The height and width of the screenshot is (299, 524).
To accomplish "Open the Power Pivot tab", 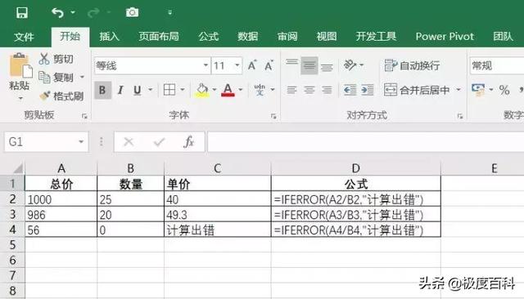I will (445, 36).
